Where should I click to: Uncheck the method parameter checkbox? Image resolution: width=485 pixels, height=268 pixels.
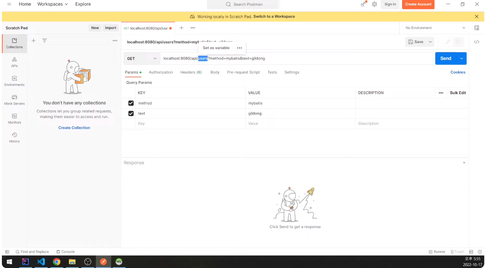click(x=131, y=103)
